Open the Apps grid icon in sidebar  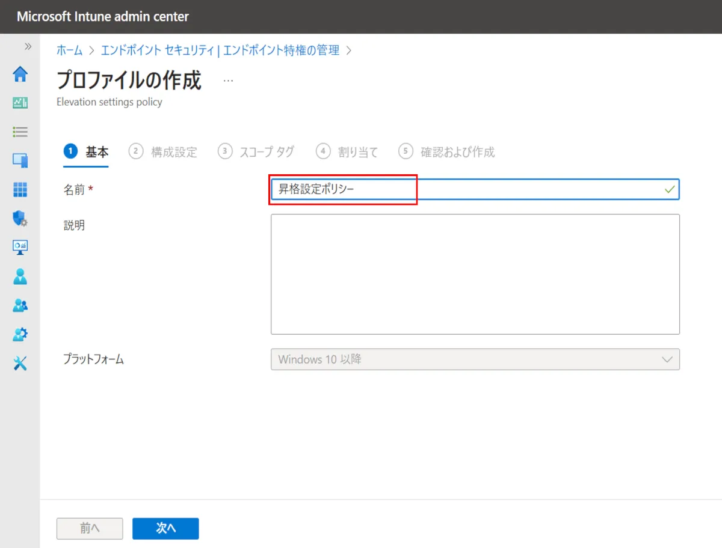click(20, 190)
